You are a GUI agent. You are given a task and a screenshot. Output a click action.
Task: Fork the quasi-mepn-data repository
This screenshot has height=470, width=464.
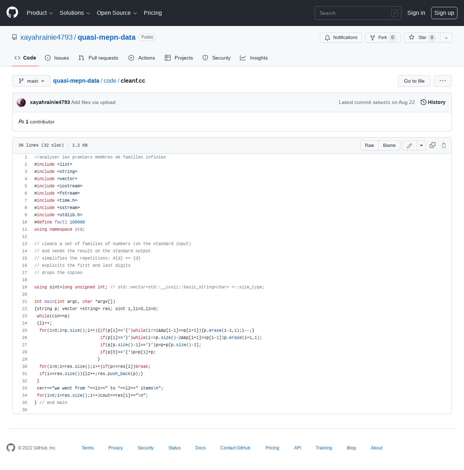(383, 38)
